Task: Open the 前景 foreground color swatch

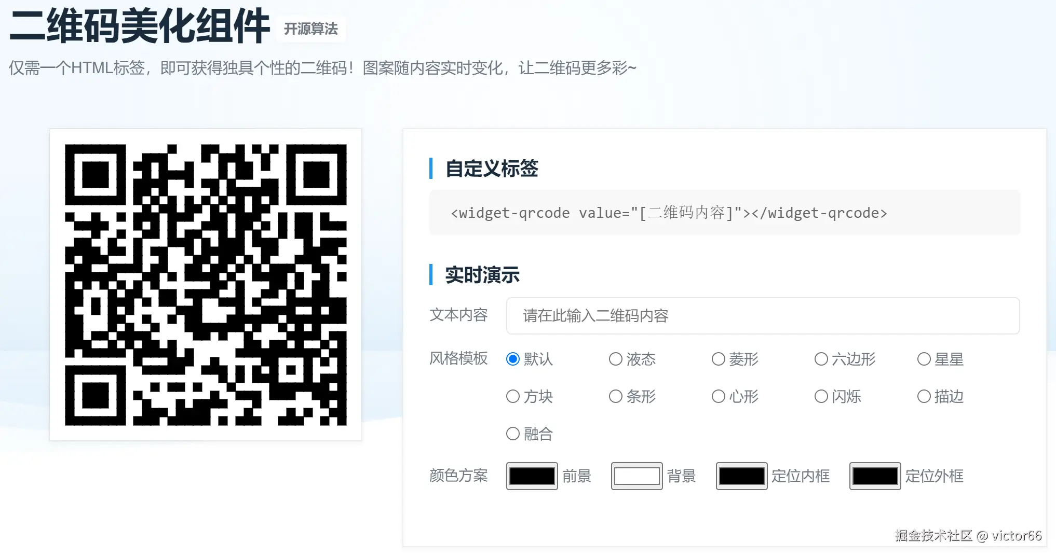Action: (x=532, y=476)
